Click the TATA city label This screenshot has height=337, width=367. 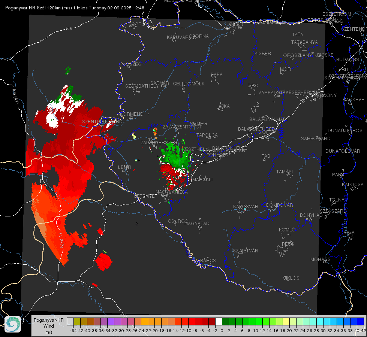click(x=298, y=34)
